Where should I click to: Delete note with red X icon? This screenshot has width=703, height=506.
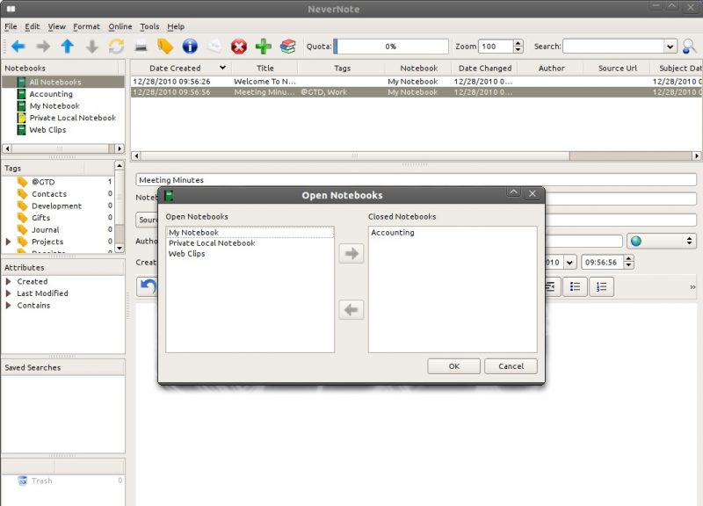click(x=238, y=47)
